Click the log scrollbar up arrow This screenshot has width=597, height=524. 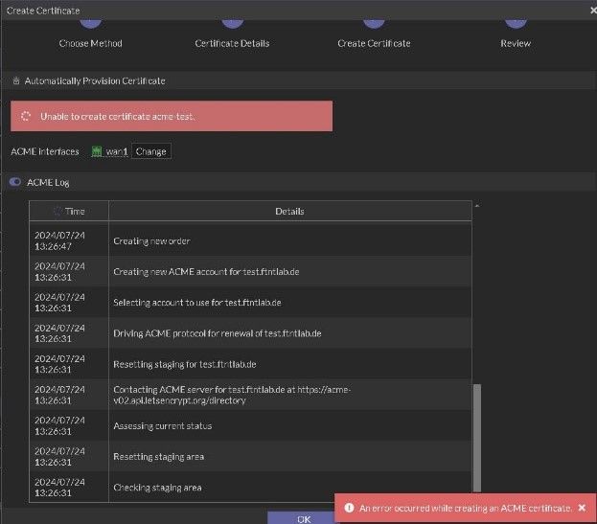(x=476, y=206)
